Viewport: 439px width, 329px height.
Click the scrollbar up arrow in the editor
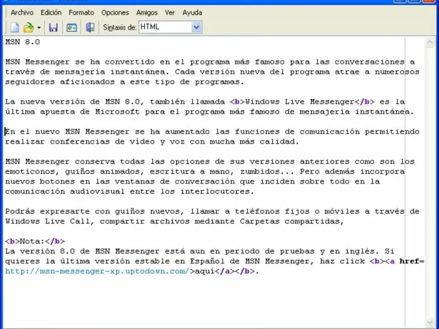[430, 43]
